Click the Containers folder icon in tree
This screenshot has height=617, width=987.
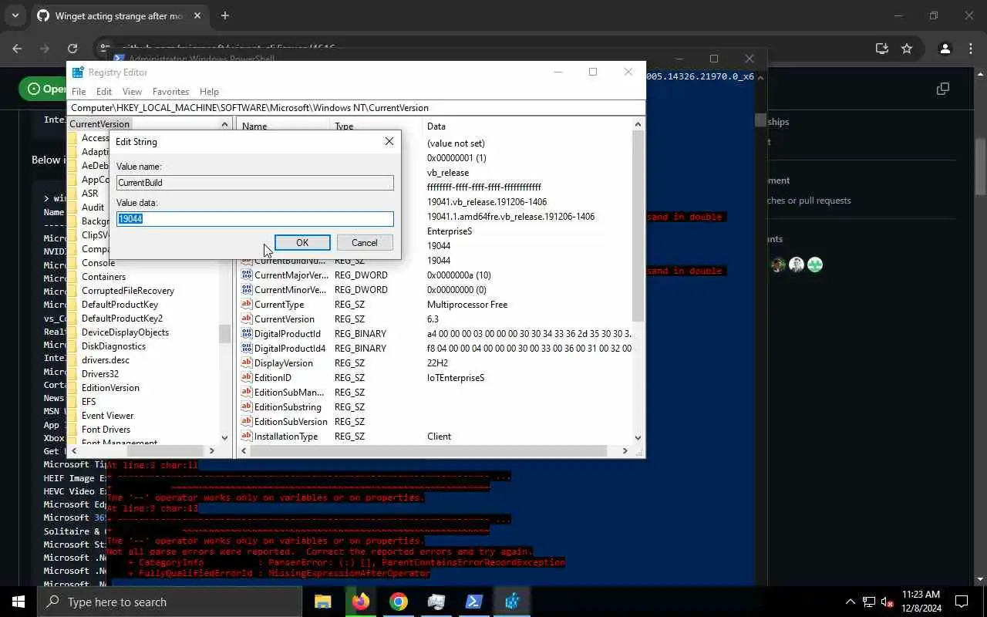click(72, 277)
